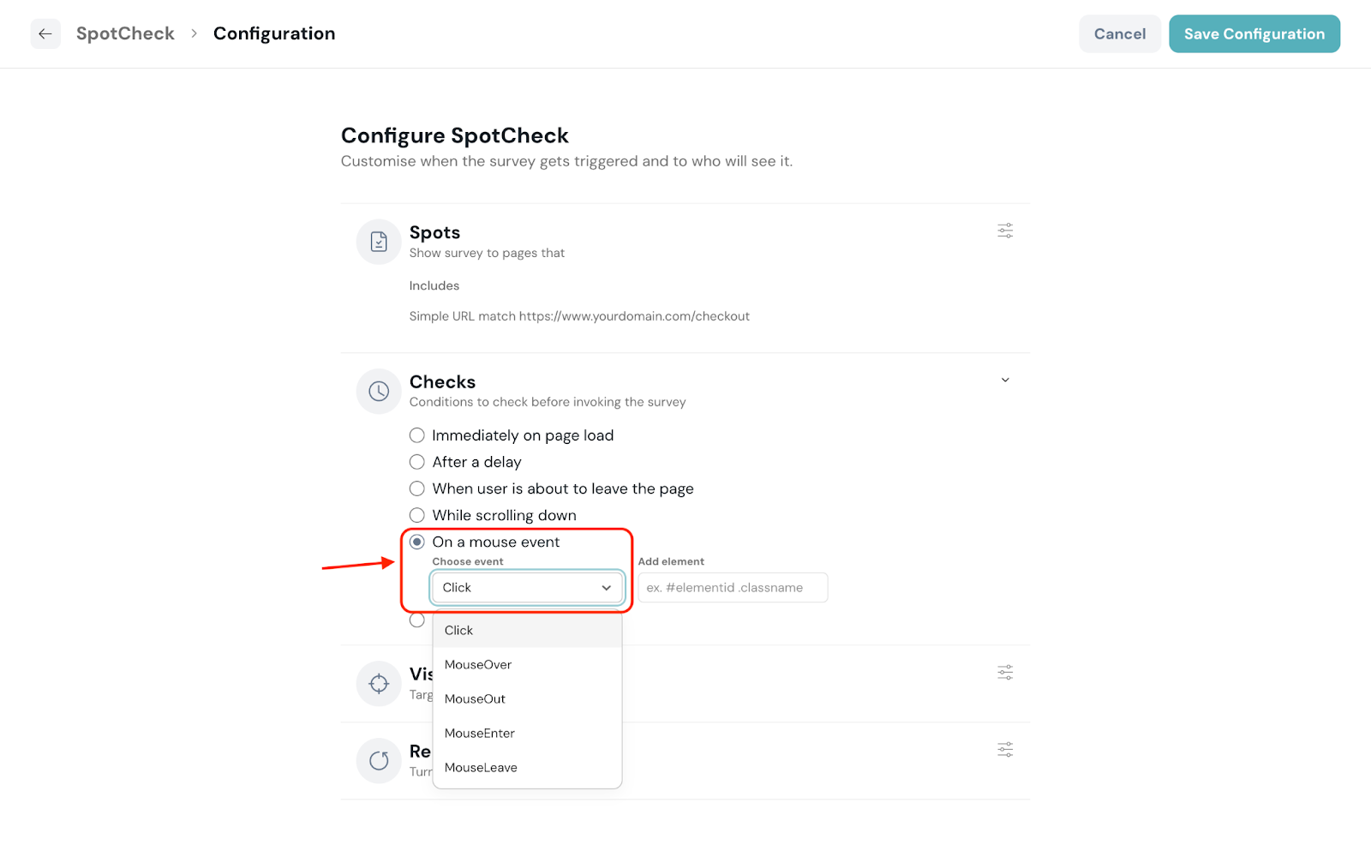Click the Spots document icon
This screenshot has height=857, width=1371.
[379, 243]
